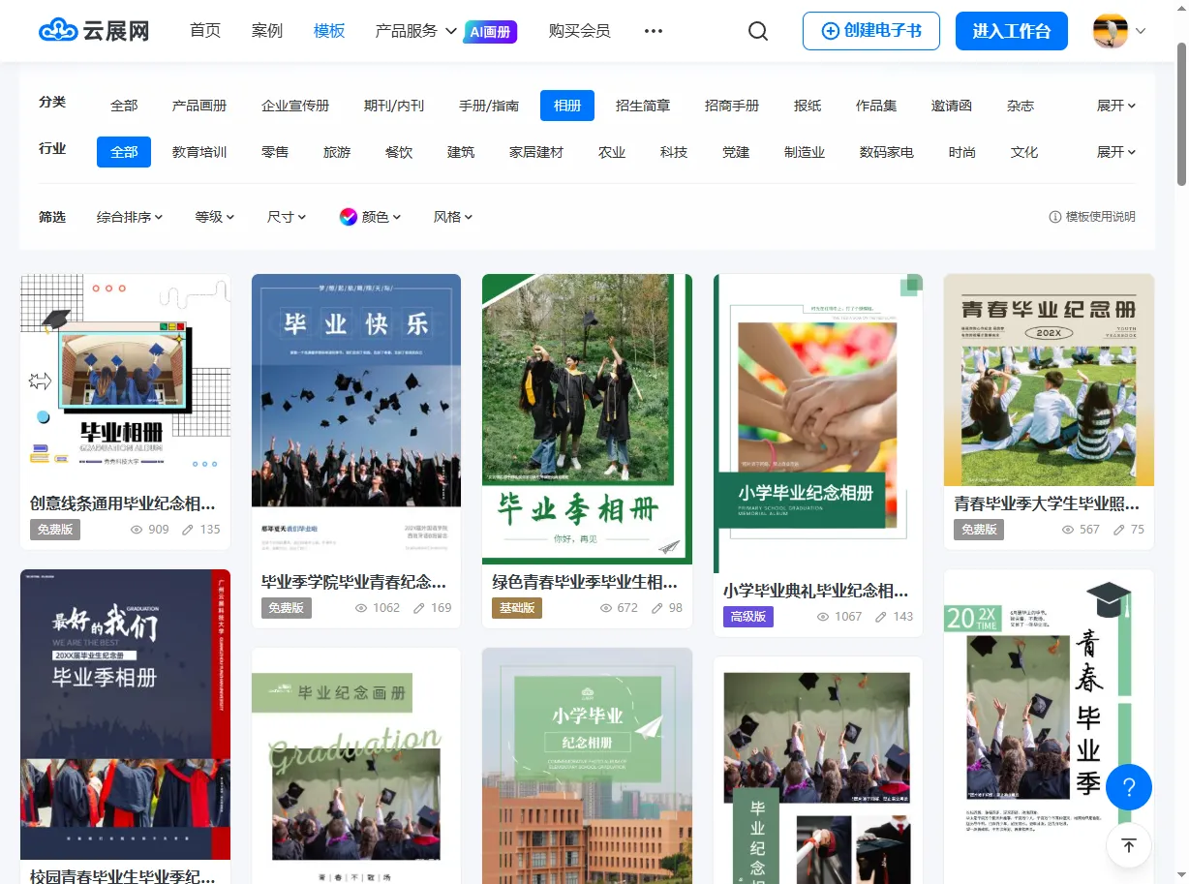Open the 尺寸 size filter dropdown

click(x=287, y=217)
